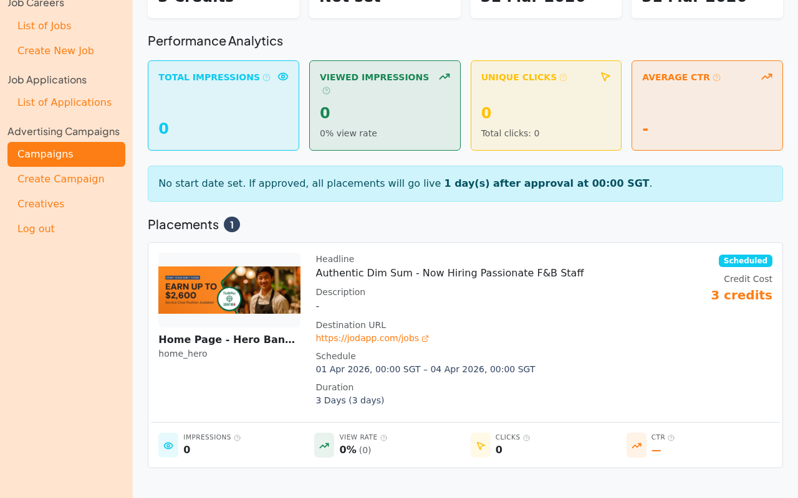Toggle the View Rate info question mark

tap(382, 437)
